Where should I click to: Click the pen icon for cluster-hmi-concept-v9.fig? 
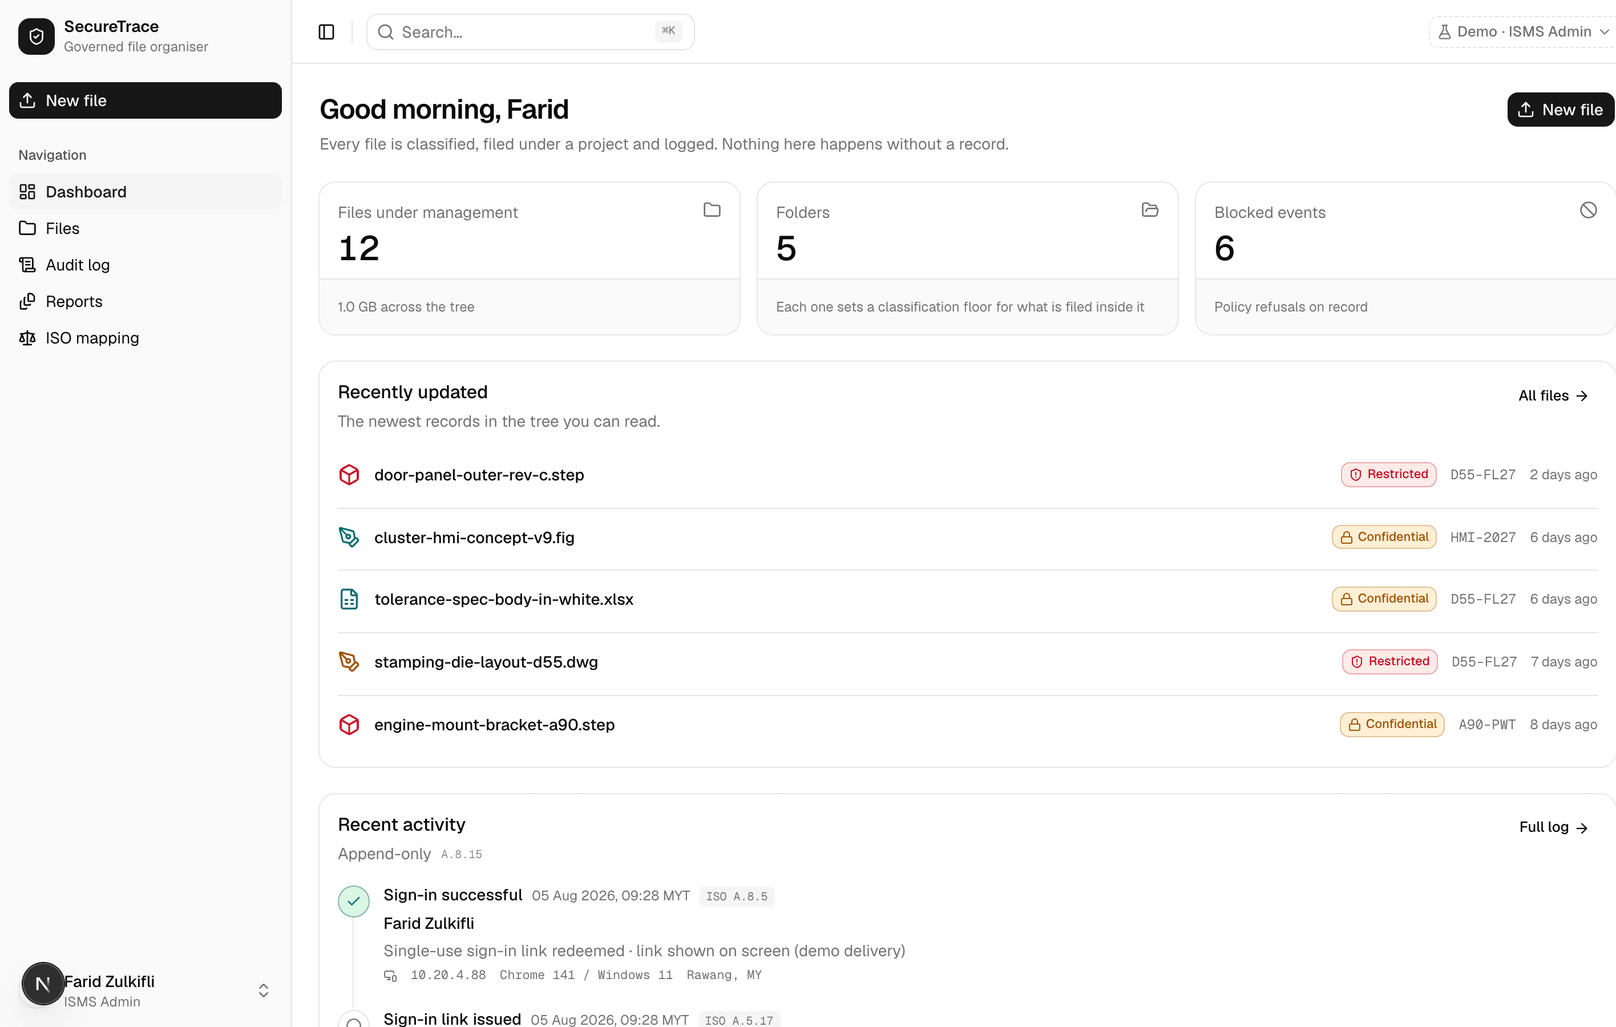[349, 537]
